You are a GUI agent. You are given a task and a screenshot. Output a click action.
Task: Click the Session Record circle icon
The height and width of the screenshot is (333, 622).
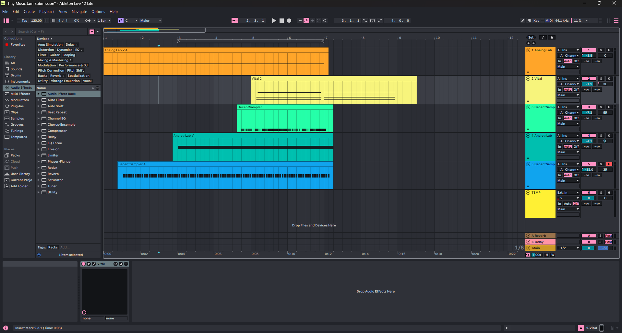325,21
